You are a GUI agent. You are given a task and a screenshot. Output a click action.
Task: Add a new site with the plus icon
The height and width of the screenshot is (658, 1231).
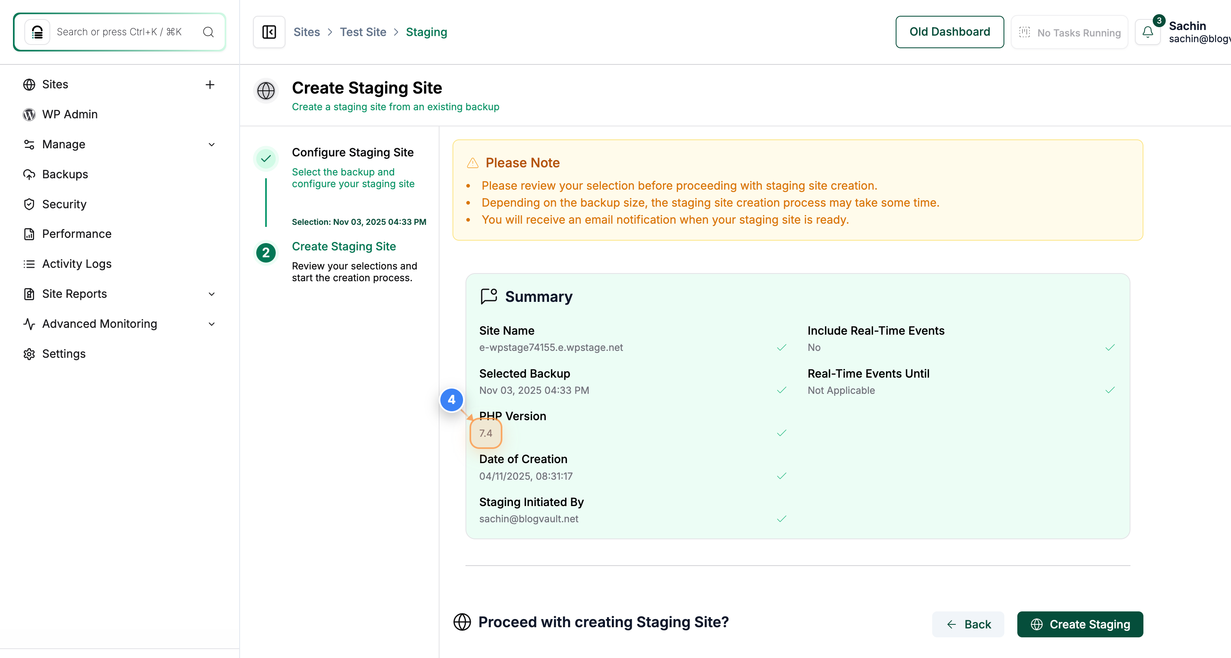click(210, 85)
